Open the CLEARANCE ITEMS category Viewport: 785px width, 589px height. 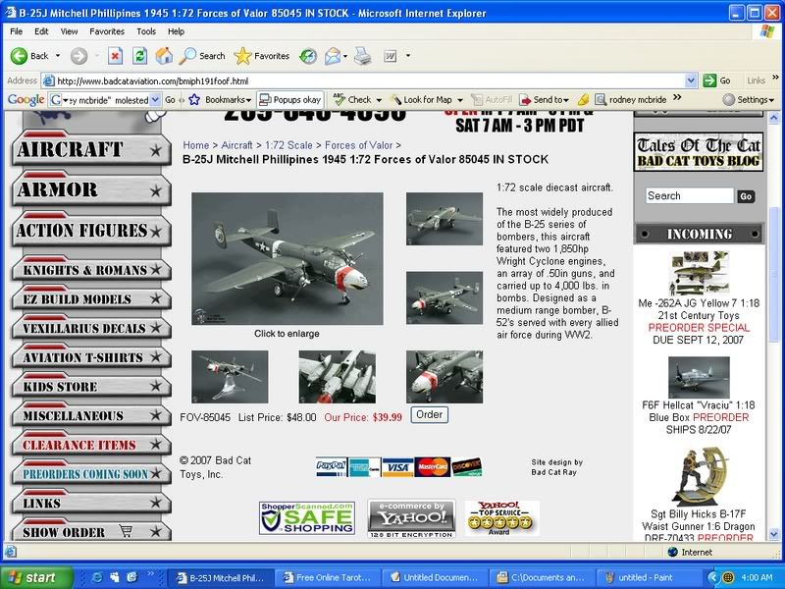coord(91,443)
